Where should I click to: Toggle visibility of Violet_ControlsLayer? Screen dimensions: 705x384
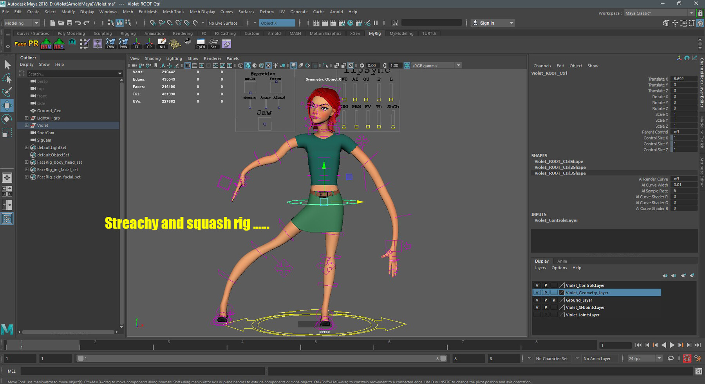(x=537, y=285)
